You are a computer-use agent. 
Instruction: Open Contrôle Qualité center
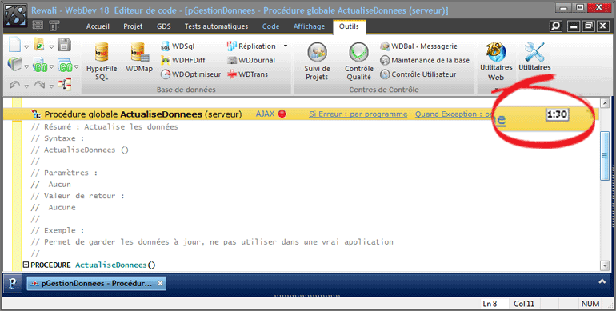pyautogui.click(x=358, y=62)
